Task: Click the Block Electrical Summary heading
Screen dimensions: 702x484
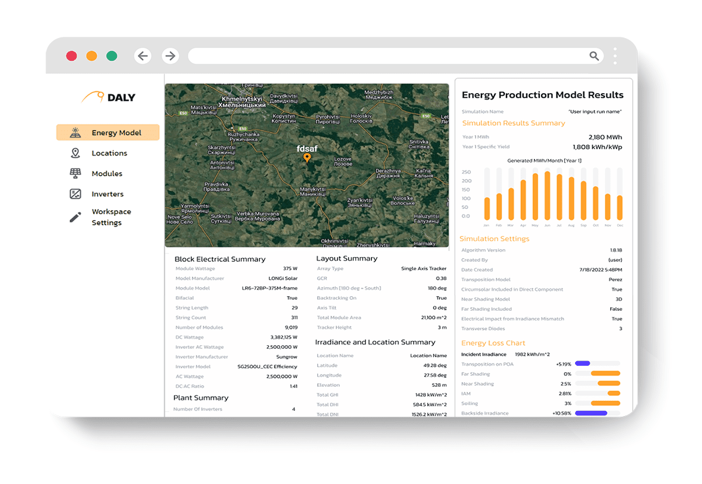Action: 219,259
